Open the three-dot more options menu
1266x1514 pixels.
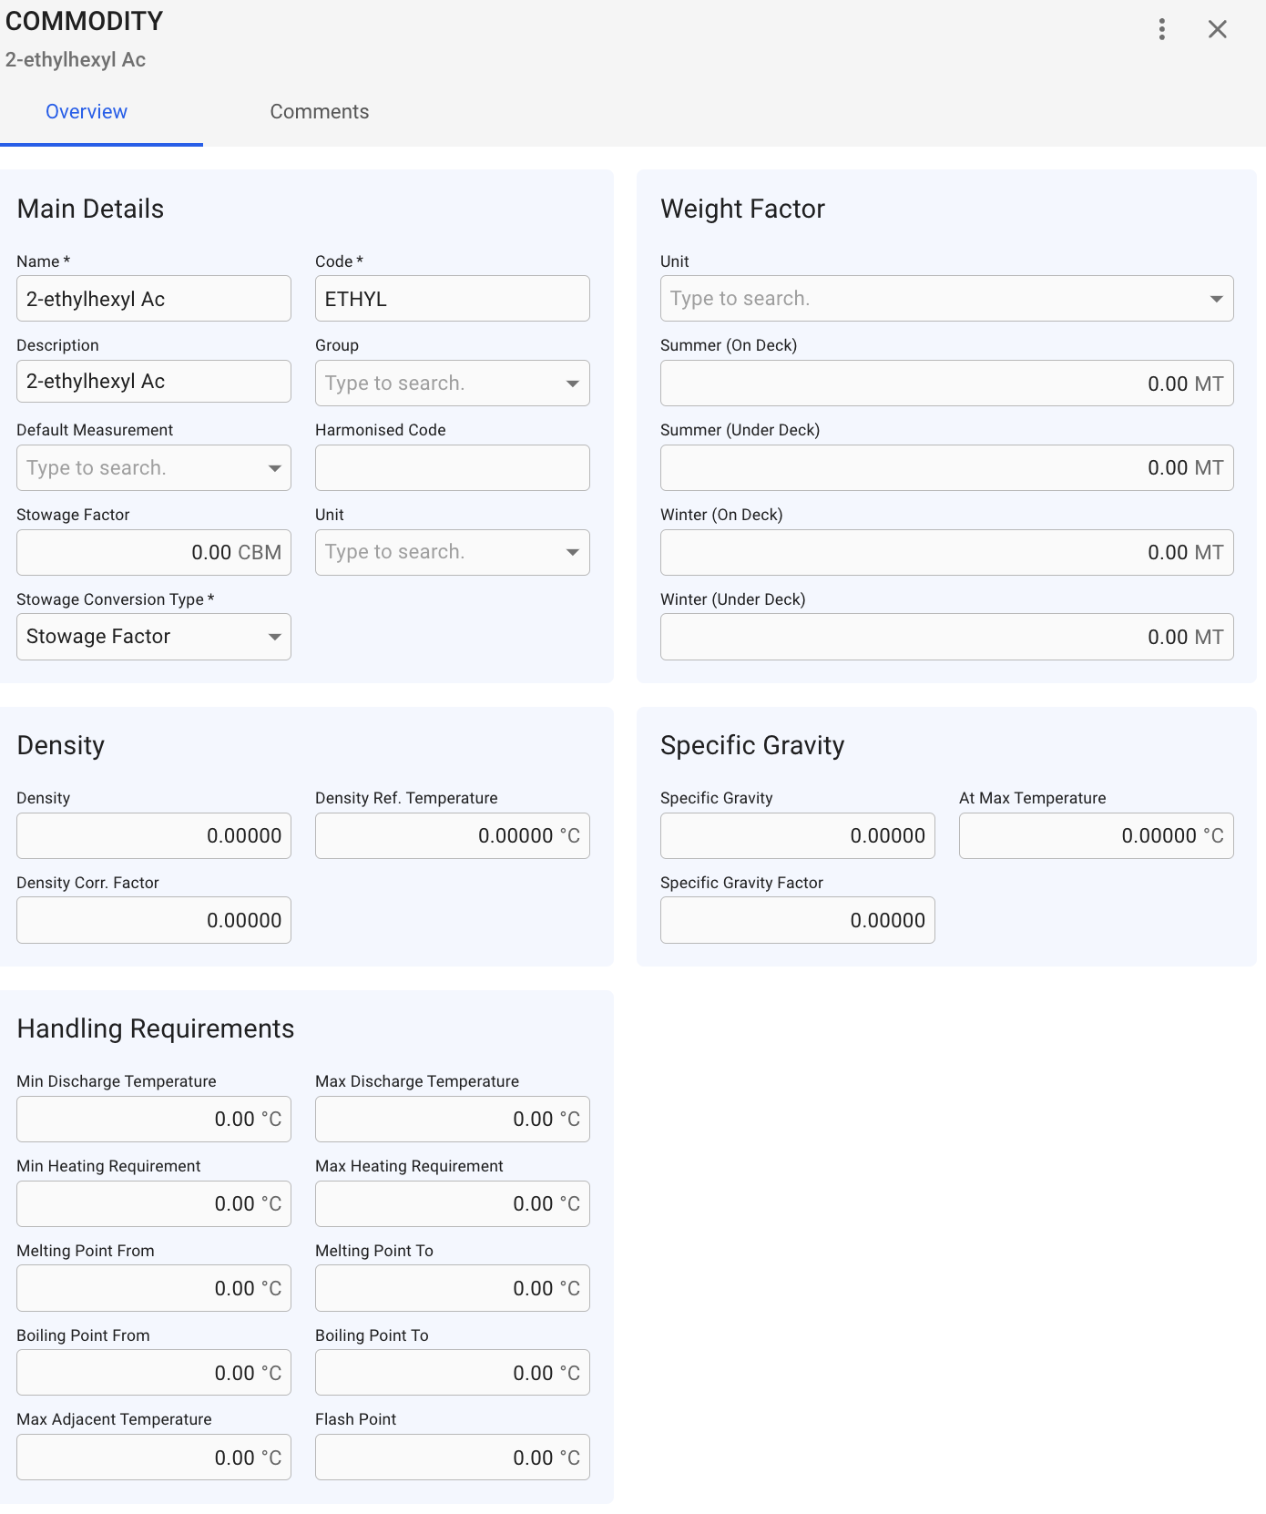(1161, 29)
